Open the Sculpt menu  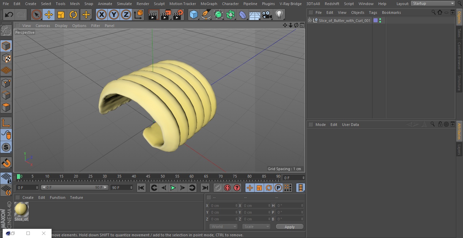tap(159, 4)
